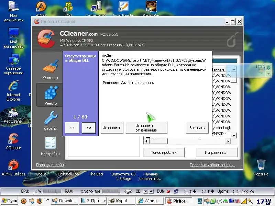This screenshot has height=206, width=275.
Task: Toggle the red DUN connection indicator
Action: coord(168,192)
